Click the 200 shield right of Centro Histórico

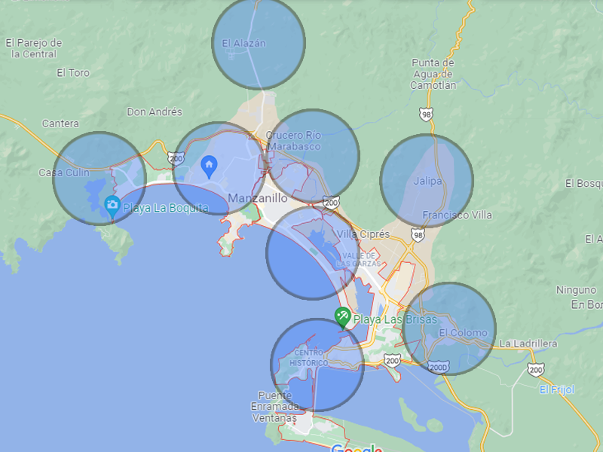[x=392, y=361]
